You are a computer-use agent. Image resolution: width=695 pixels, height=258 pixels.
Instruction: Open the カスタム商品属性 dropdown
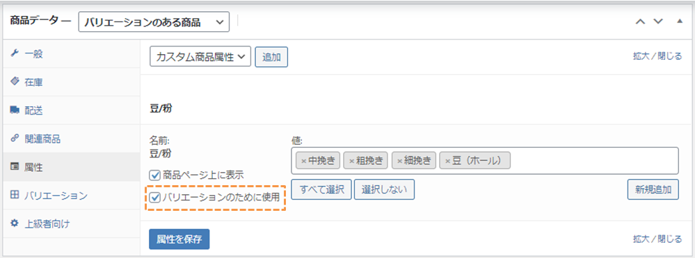[200, 57]
